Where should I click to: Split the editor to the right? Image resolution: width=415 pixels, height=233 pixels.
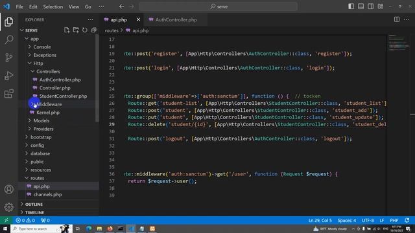(397, 19)
